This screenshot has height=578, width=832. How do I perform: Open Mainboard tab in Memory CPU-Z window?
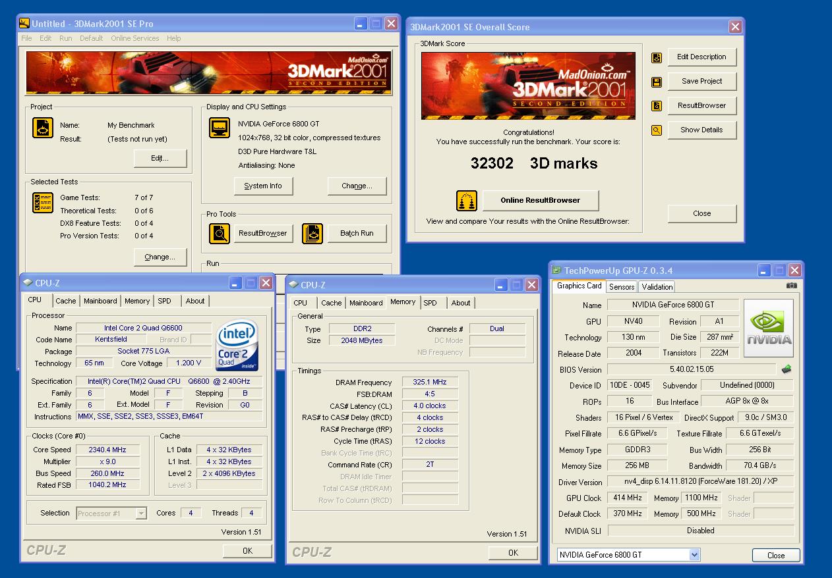point(366,303)
